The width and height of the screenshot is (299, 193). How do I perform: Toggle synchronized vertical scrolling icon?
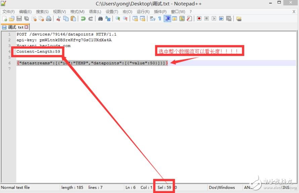[x=135, y=19]
